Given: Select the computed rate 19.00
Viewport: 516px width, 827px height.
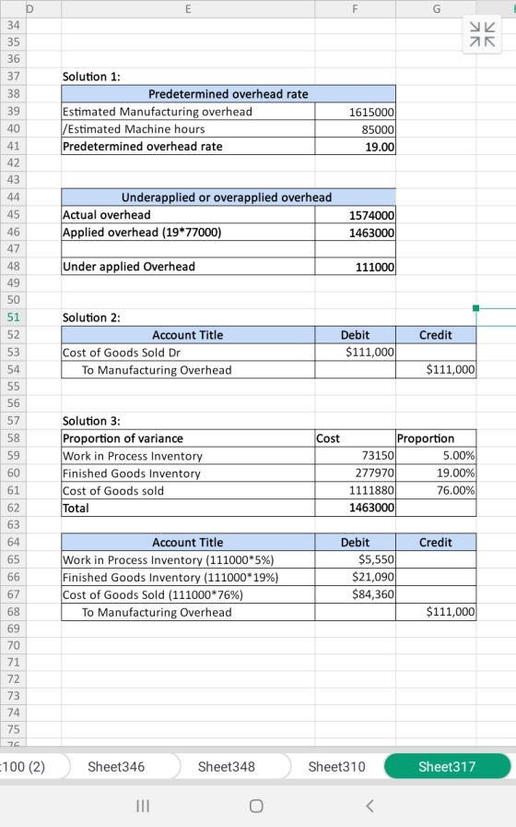Looking at the screenshot, I should pyautogui.click(x=356, y=147).
